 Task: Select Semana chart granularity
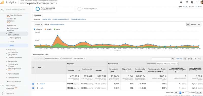194,25
